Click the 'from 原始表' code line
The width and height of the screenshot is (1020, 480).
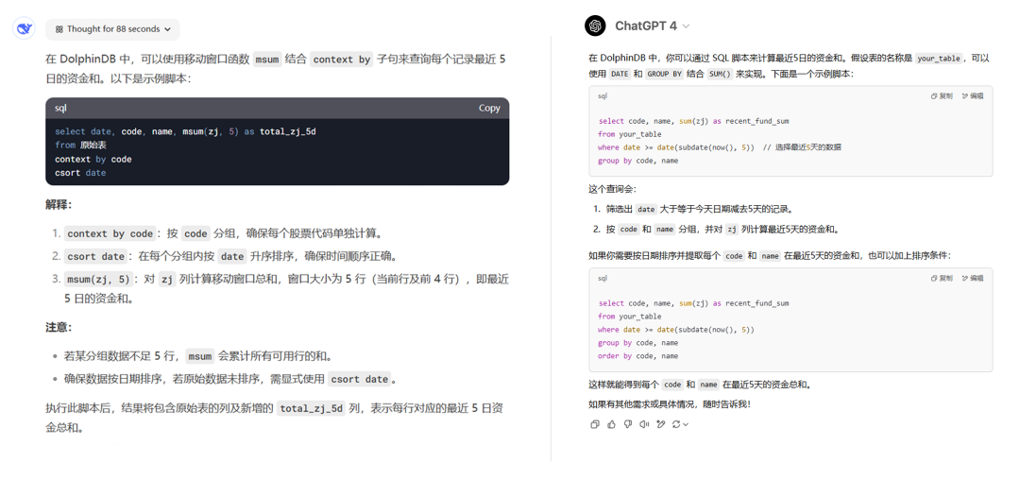80,146
